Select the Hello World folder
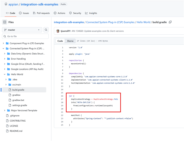 [x=17, y=74]
